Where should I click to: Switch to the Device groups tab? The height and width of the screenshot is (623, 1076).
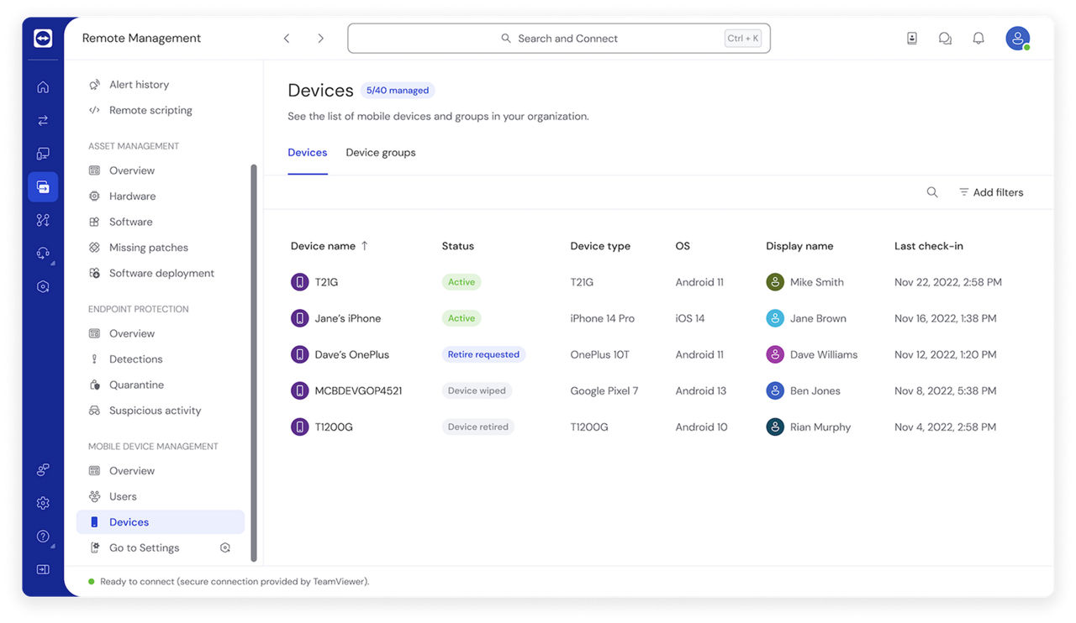tap(380, 152)
